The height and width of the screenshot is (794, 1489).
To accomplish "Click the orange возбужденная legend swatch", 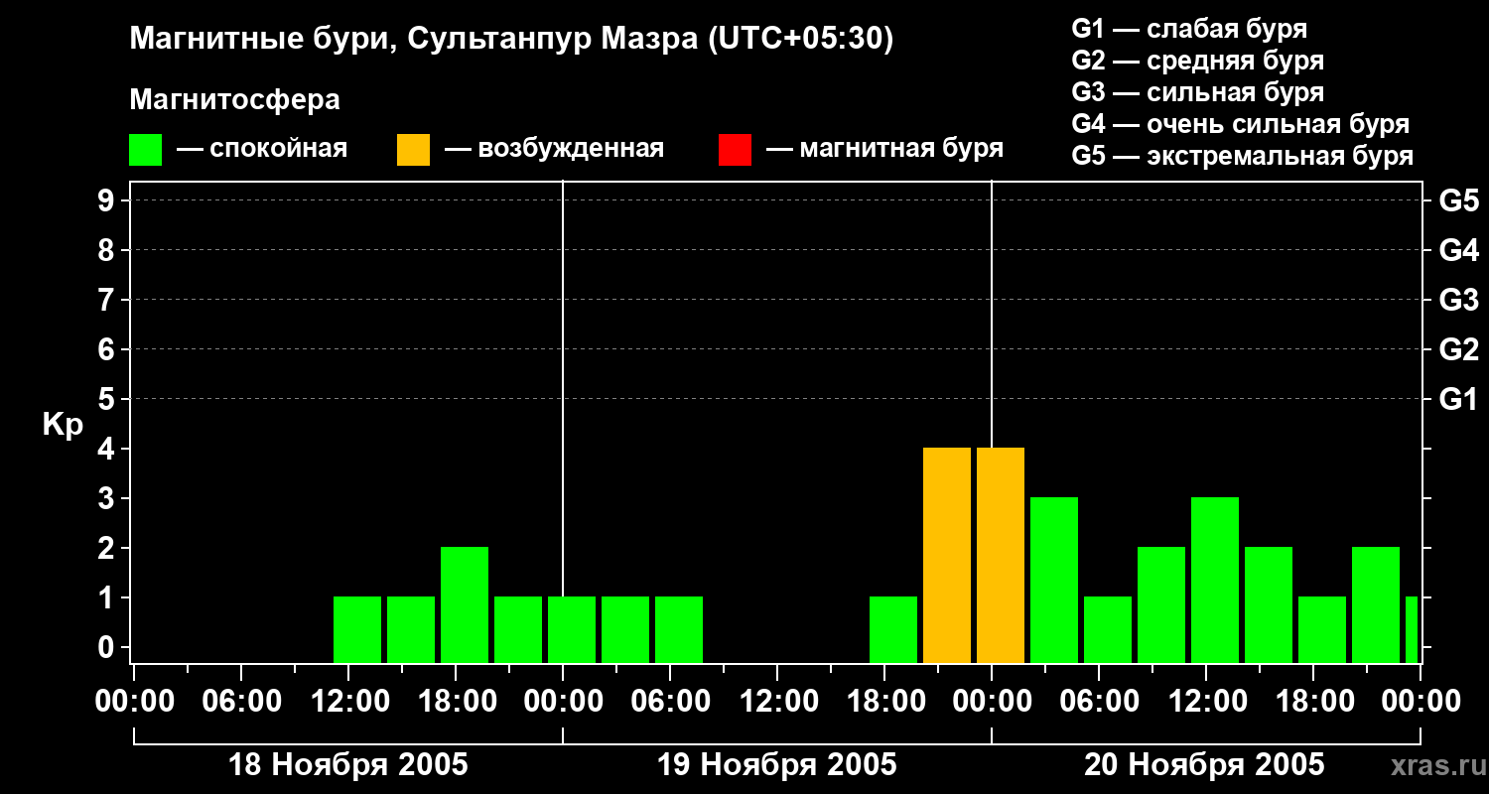I will click(413, 150).
